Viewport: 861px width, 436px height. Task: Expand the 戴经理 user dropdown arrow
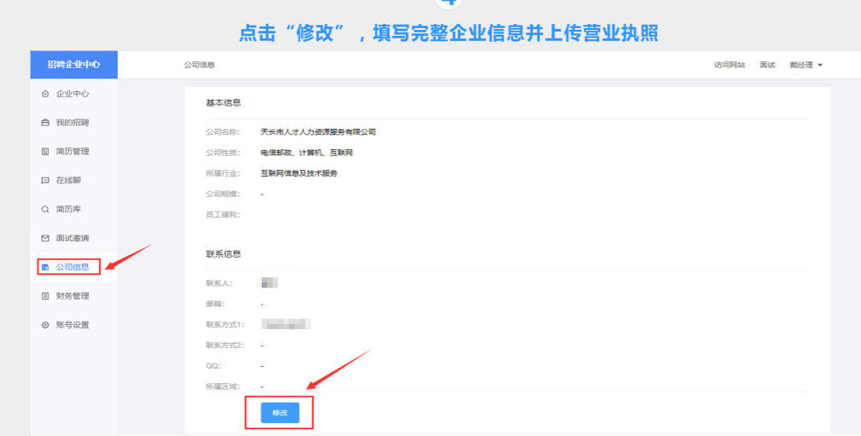click(x=820, y=65)
